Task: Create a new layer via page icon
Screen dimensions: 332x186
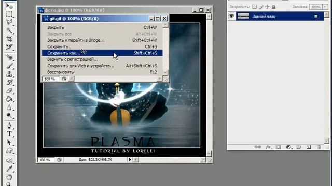Action: (x=309, y=147)
